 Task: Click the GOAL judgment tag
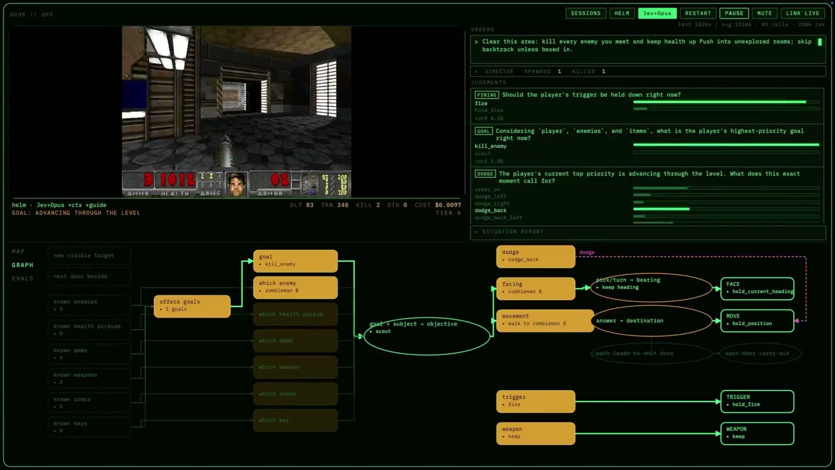[483, 131]
